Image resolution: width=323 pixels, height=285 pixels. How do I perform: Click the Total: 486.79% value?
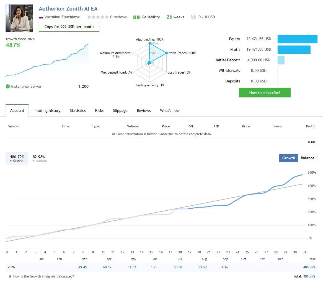click(x=304, y=276)
